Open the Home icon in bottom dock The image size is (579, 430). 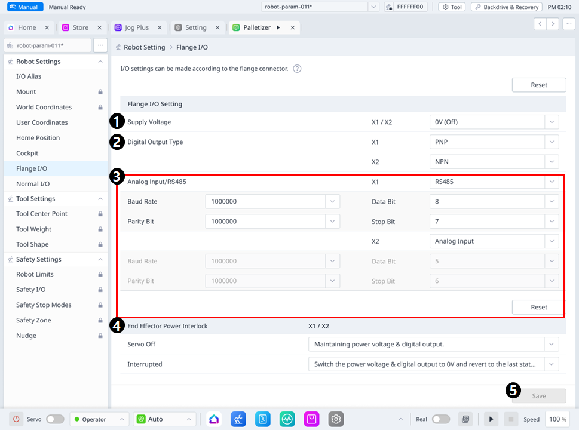[215, 419]
